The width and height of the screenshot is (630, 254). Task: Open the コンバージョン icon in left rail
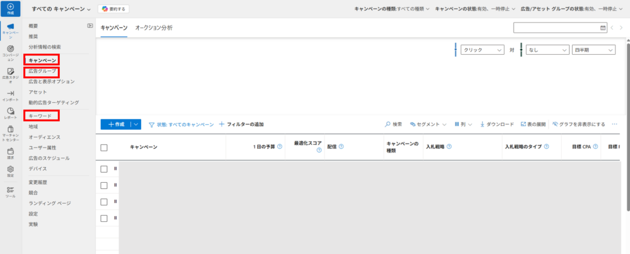(x=10, y=49)
